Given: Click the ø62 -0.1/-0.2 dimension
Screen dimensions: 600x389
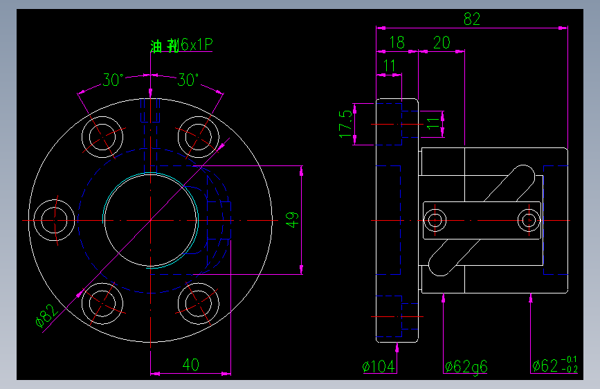Looking at the screenshot, I should [554, 365].
